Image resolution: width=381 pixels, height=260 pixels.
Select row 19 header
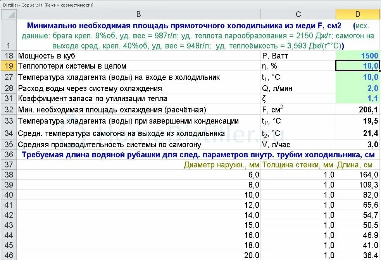tap(9, 66)
